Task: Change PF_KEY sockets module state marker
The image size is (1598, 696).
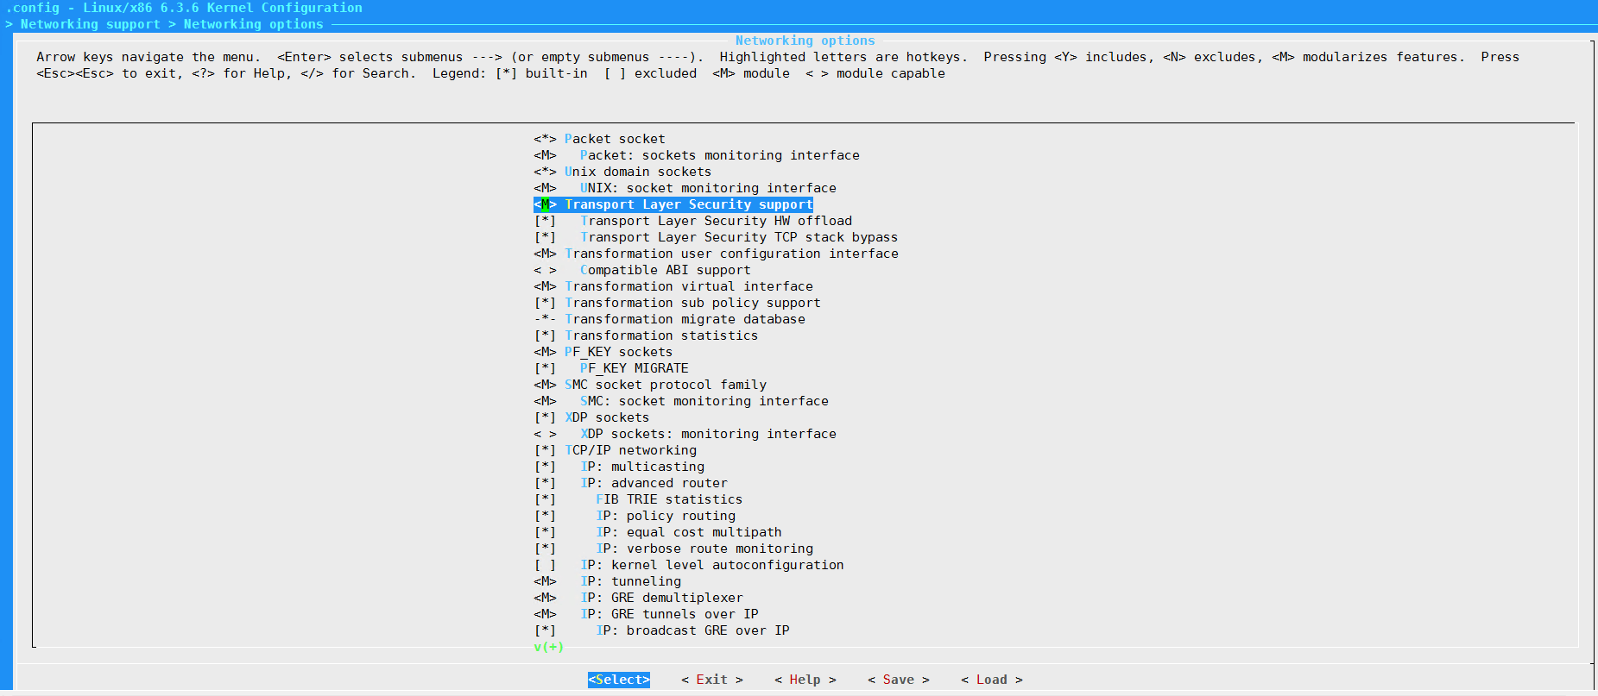Action: 545,352
